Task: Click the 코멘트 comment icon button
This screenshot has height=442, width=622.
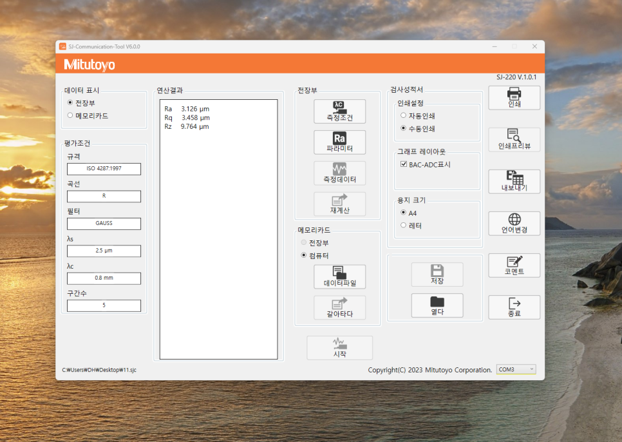Action: 514,265
